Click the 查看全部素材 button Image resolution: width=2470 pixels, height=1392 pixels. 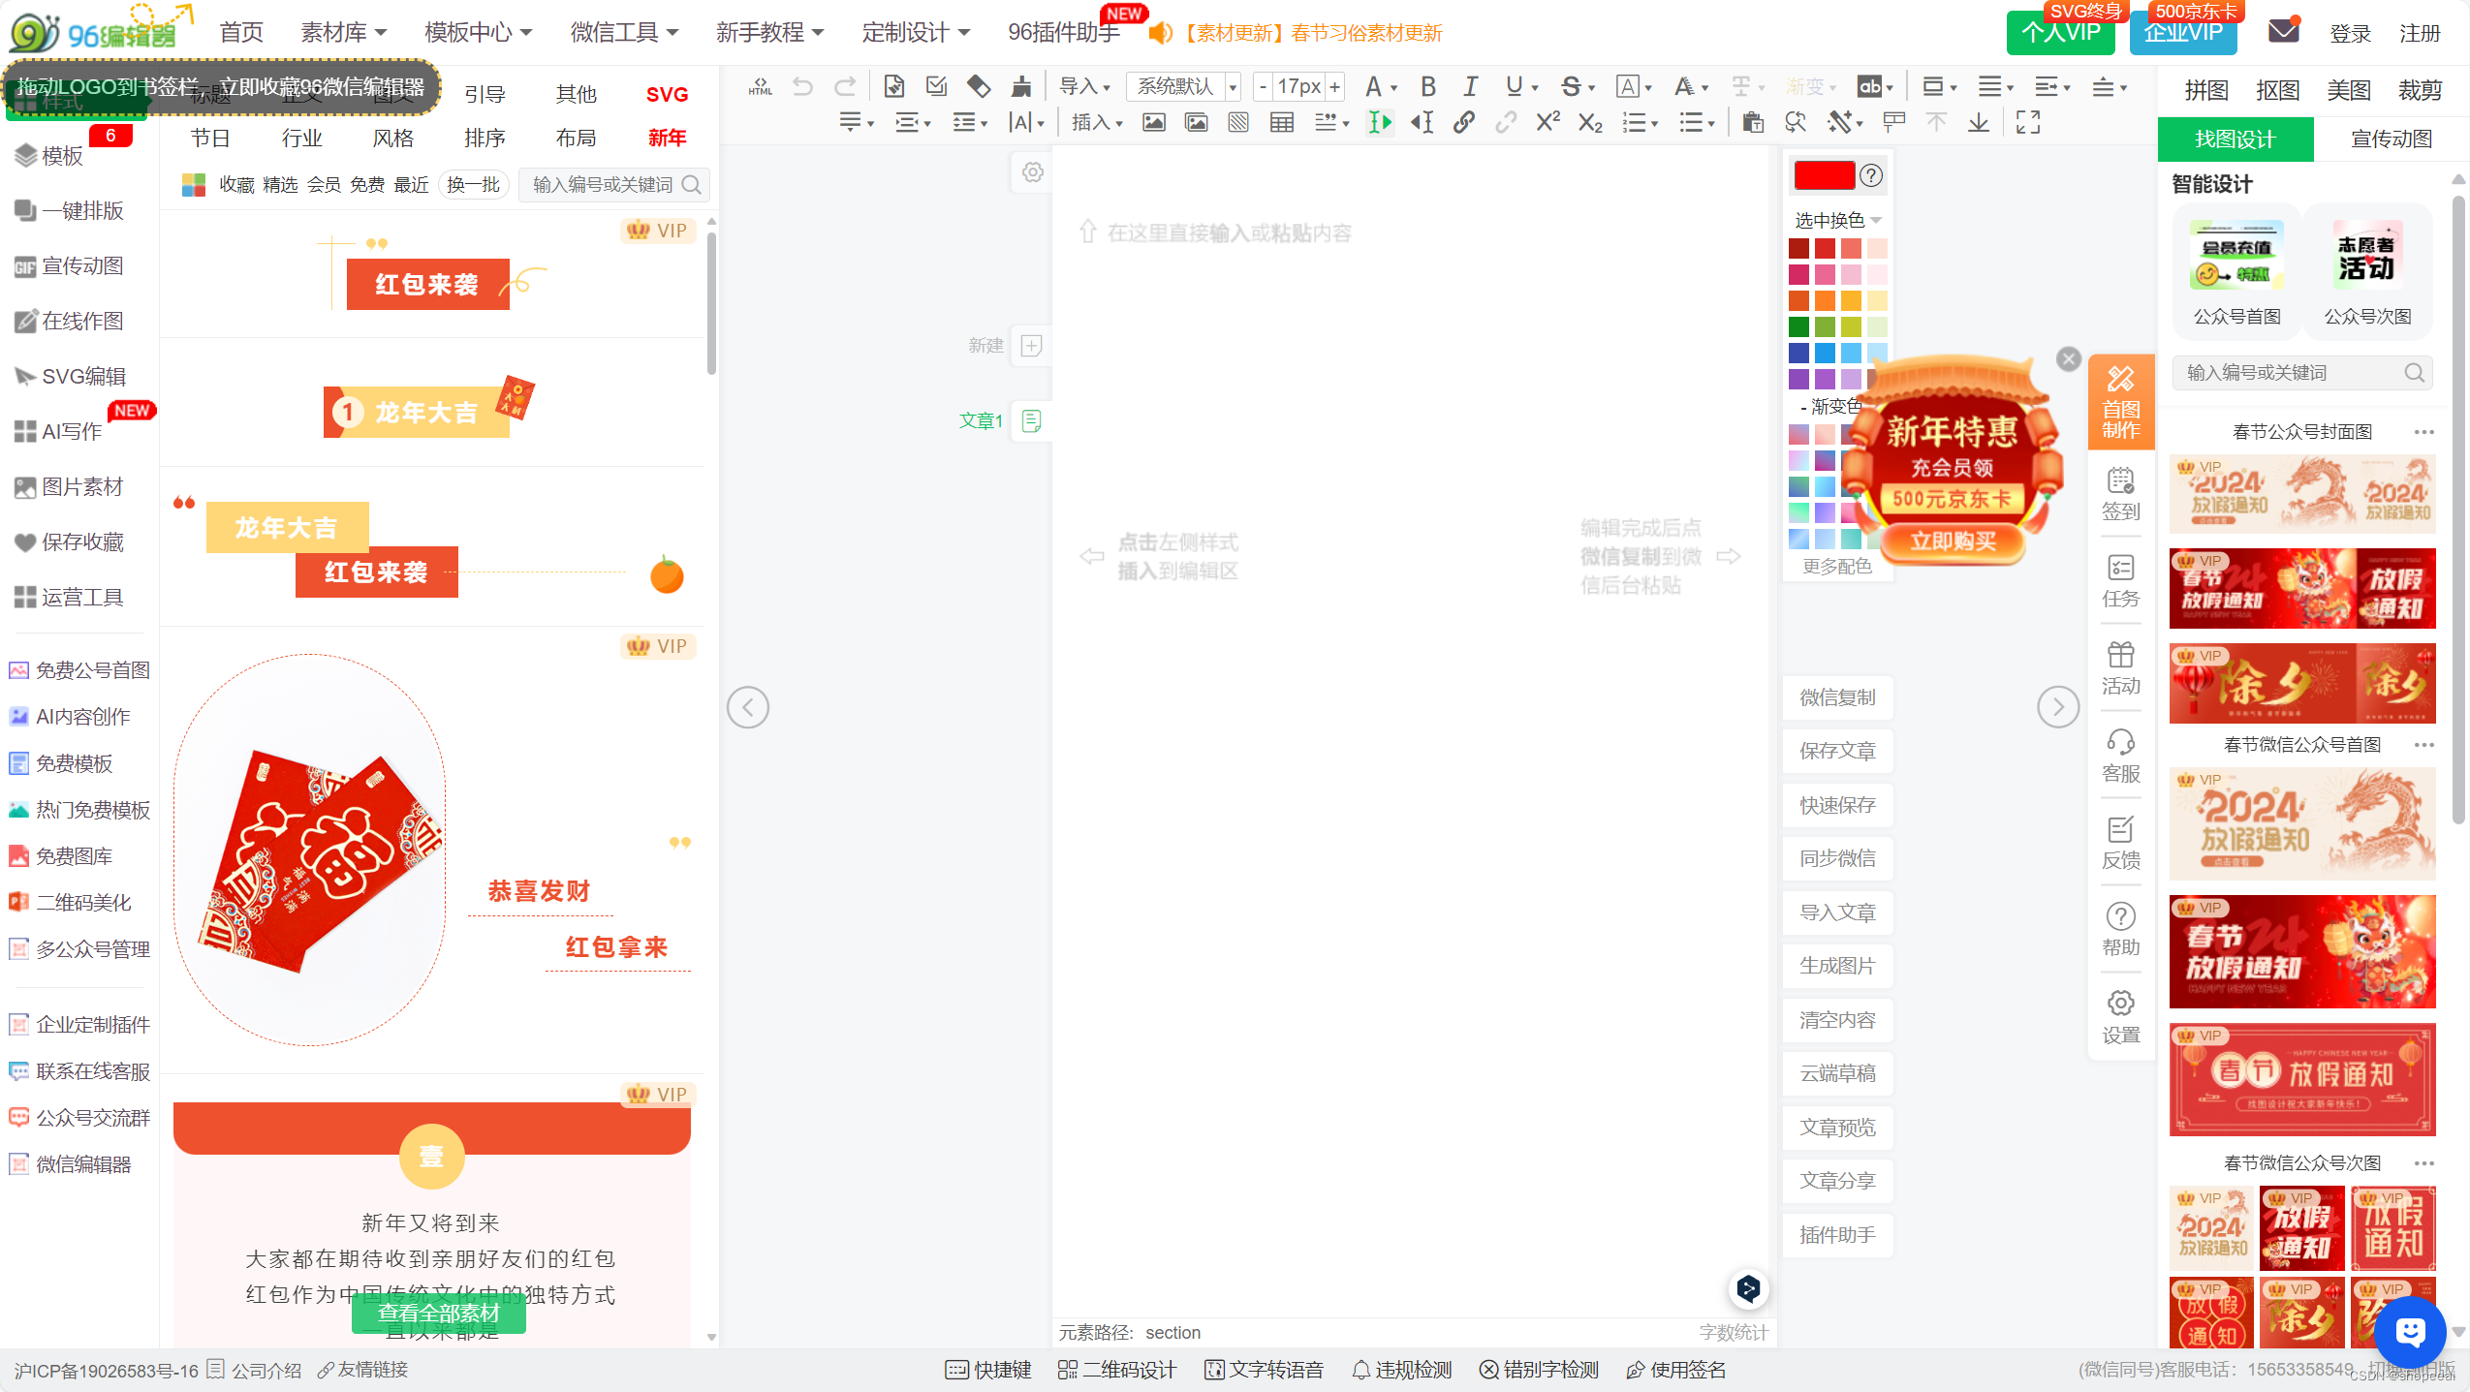[438, 1314]
